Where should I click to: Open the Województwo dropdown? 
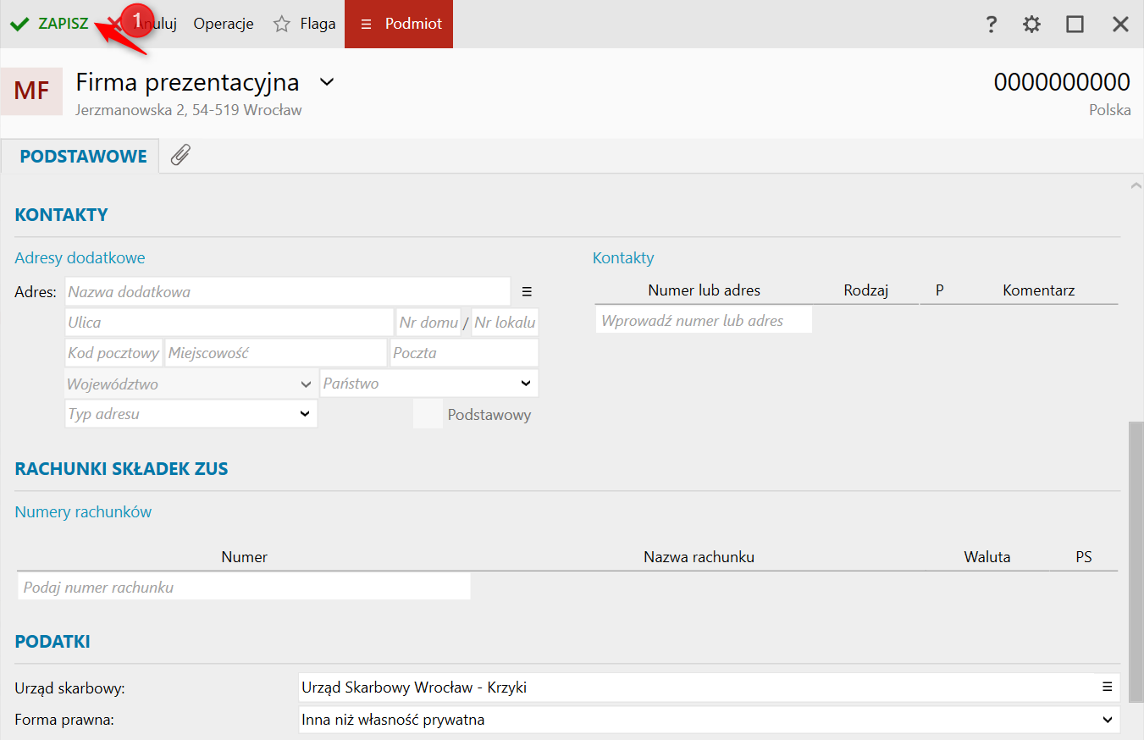pos(191,384)
